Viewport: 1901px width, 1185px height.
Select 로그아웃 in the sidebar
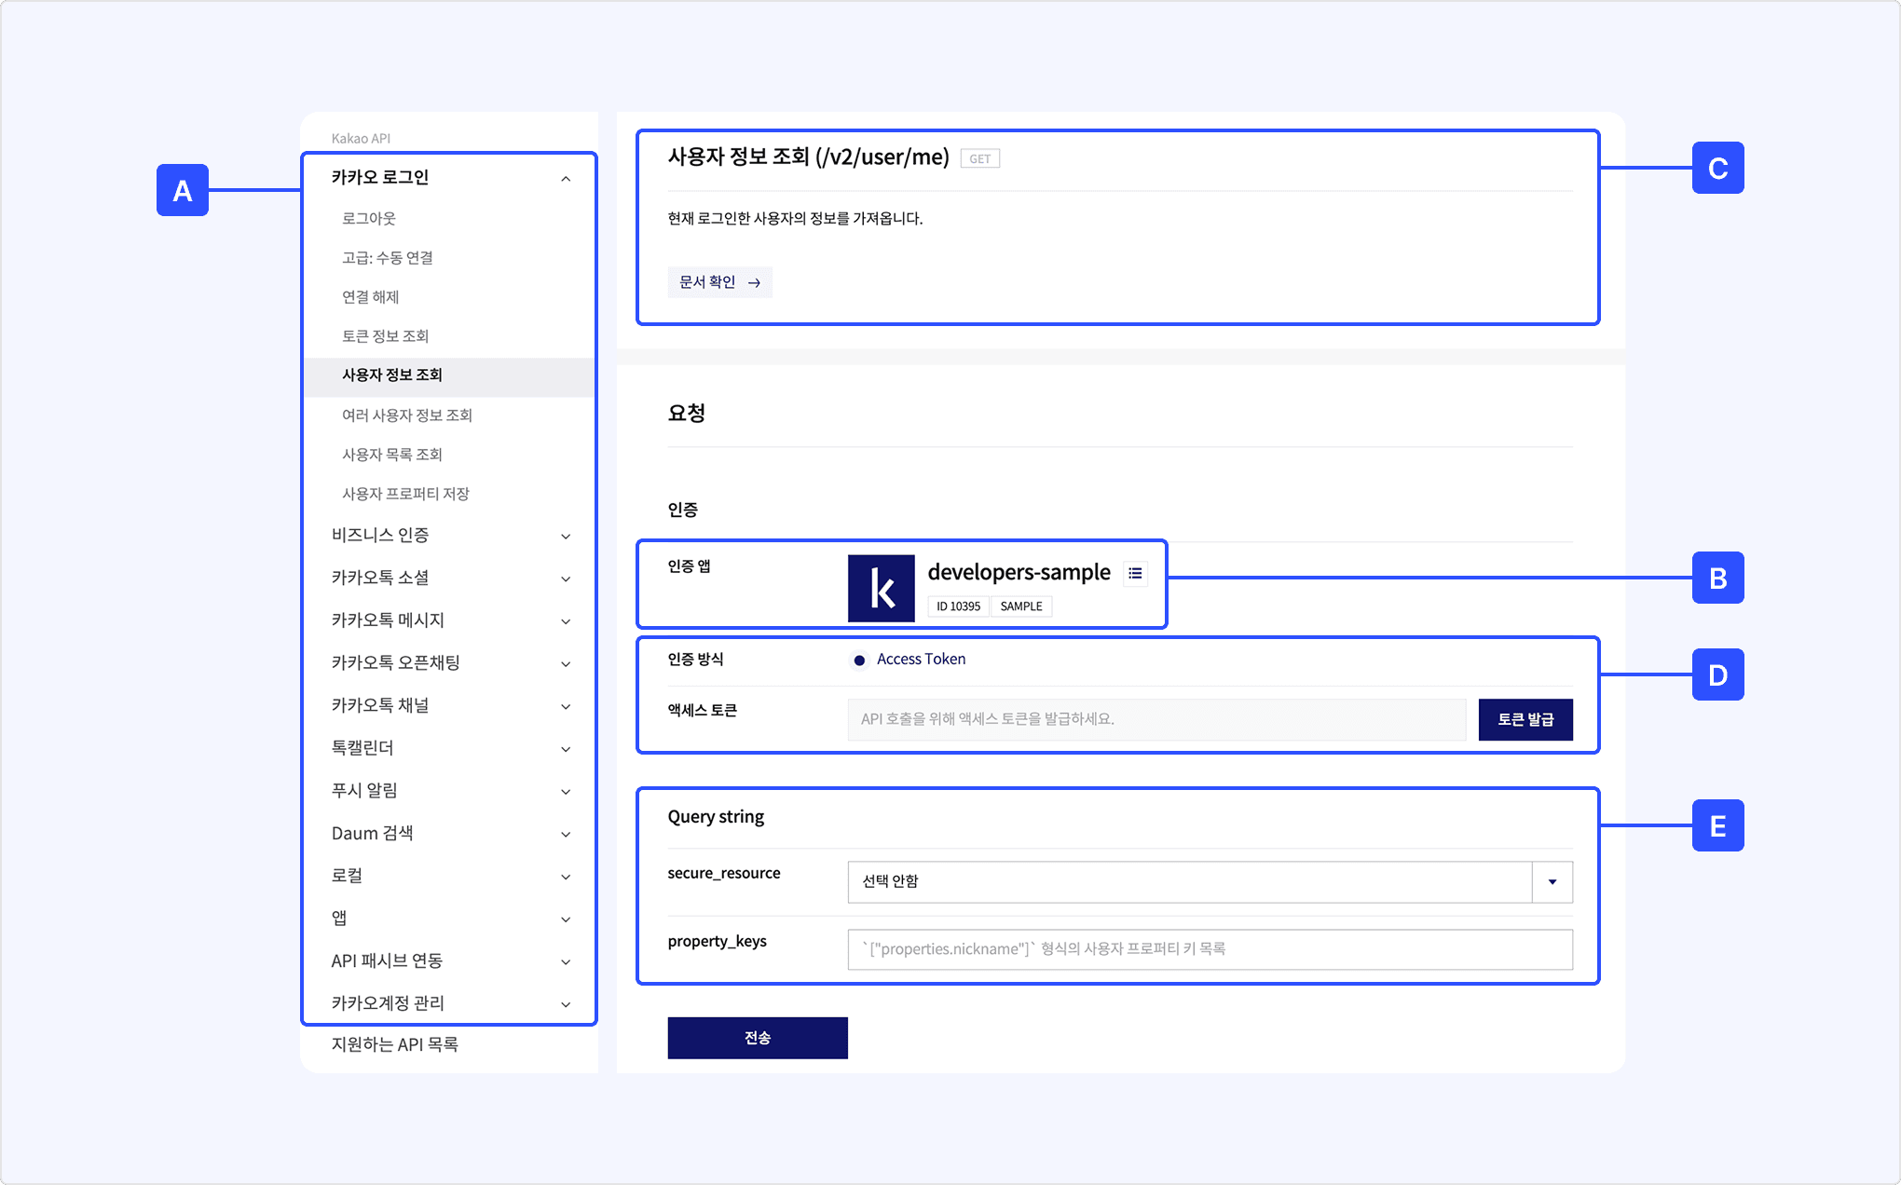tap(369, 218)
